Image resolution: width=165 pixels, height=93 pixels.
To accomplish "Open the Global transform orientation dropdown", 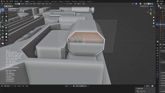I will pos(70,4).
